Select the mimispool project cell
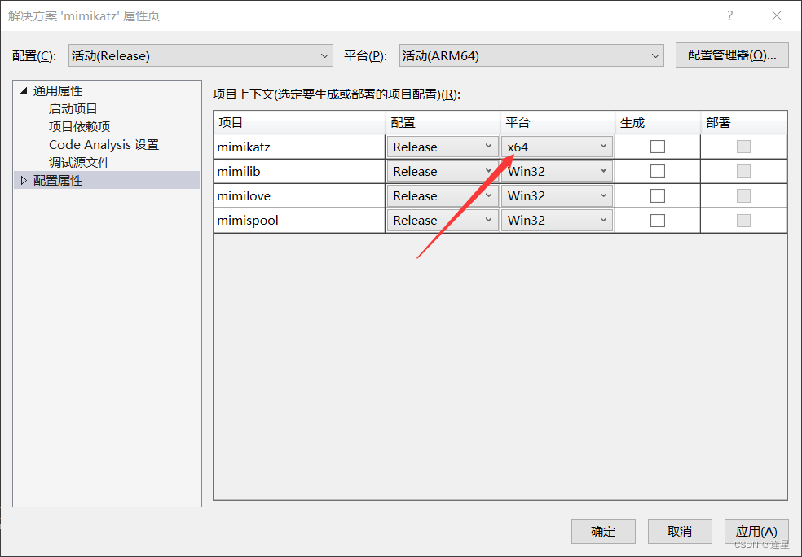The image size is (802, 557). pyautogui.click(x=299, y=220)
